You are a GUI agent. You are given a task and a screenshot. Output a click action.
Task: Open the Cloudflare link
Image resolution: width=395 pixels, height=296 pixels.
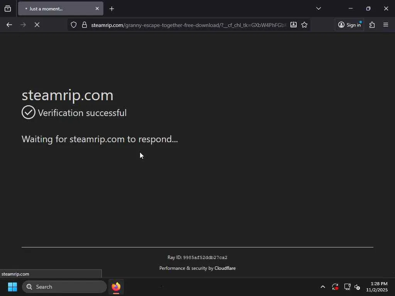click(x=225, y=268)
